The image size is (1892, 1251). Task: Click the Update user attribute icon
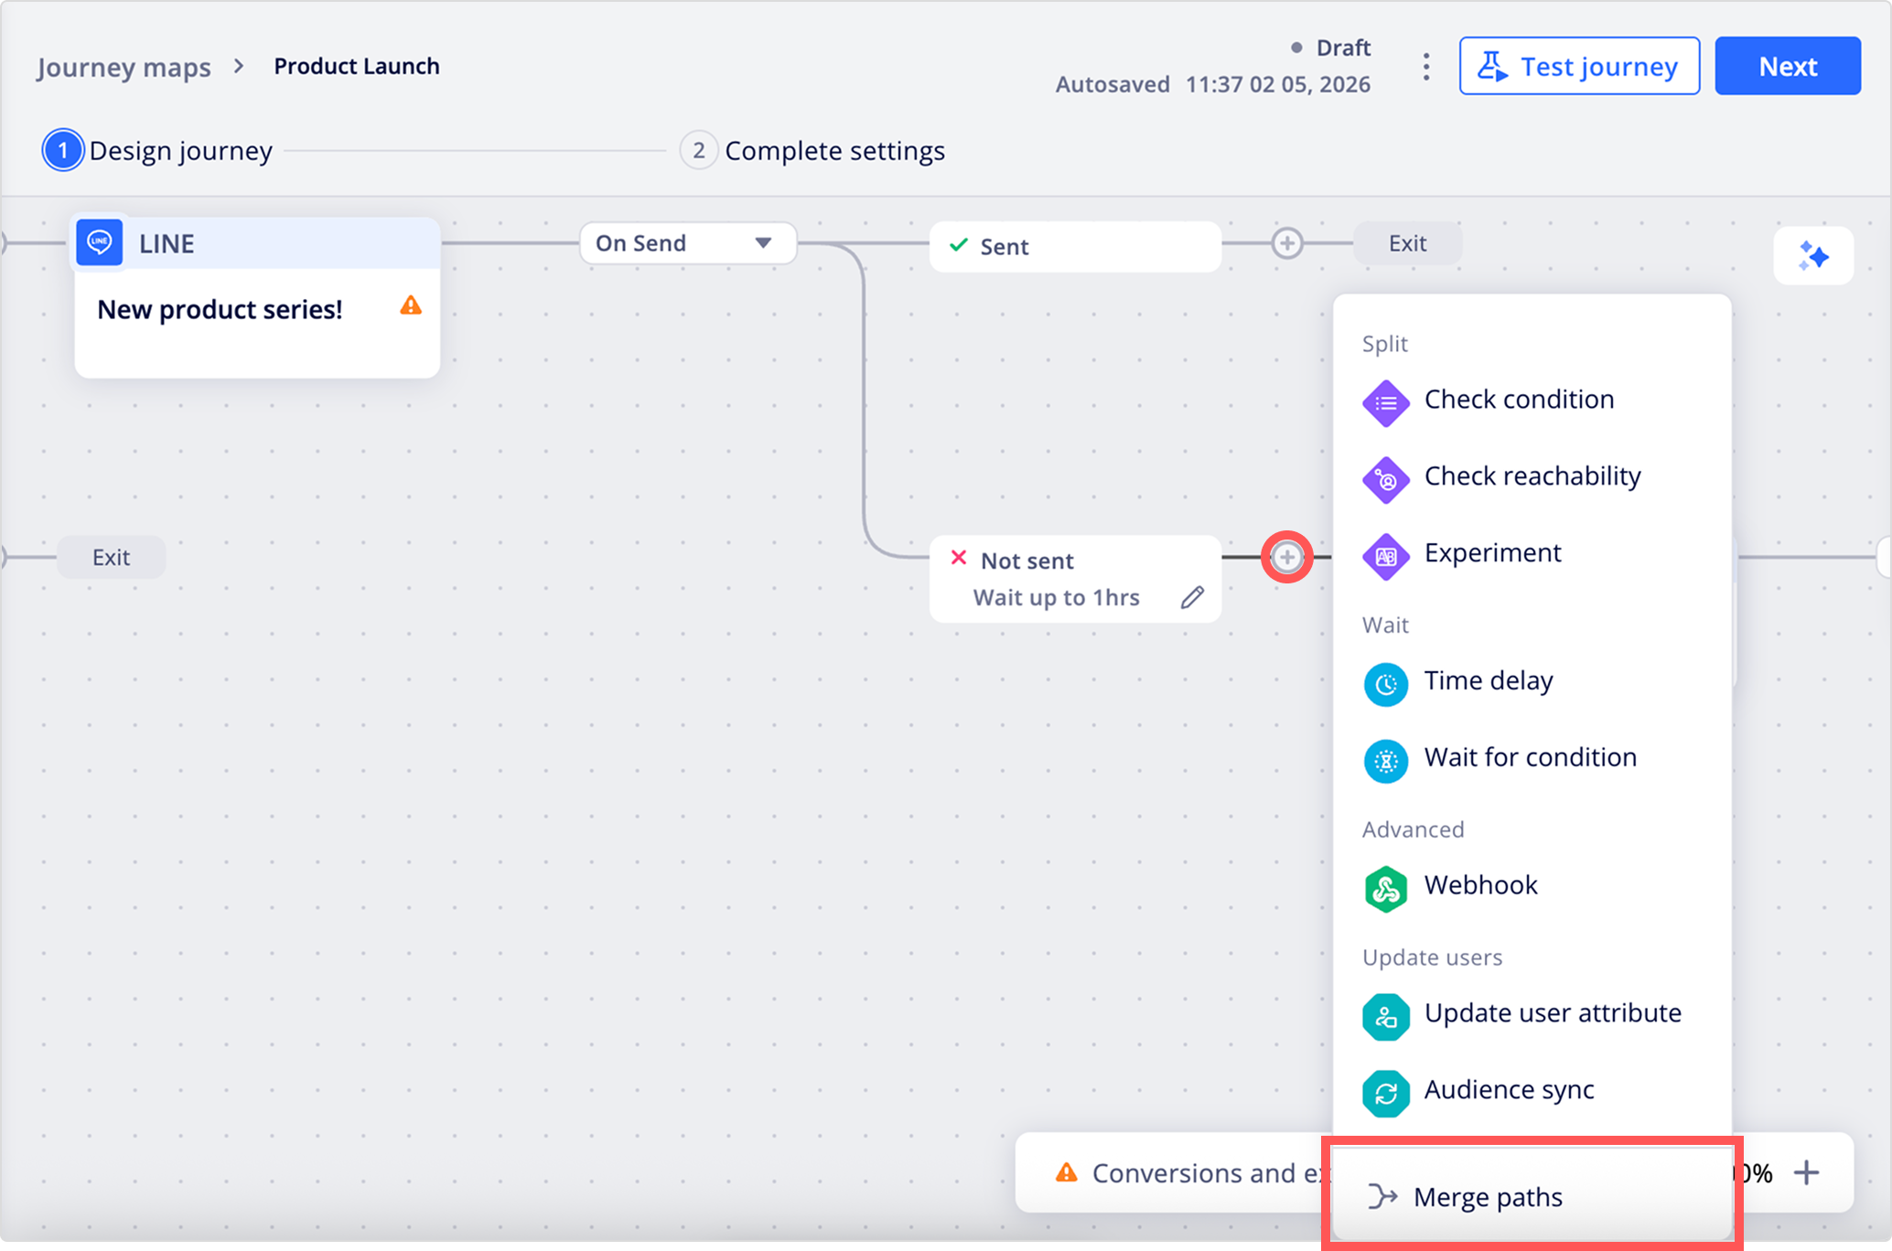coord(1385,1017)
